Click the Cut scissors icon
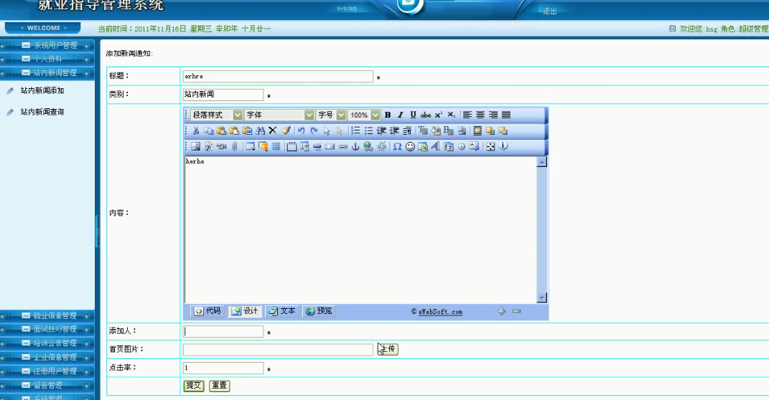 [196, 130]
